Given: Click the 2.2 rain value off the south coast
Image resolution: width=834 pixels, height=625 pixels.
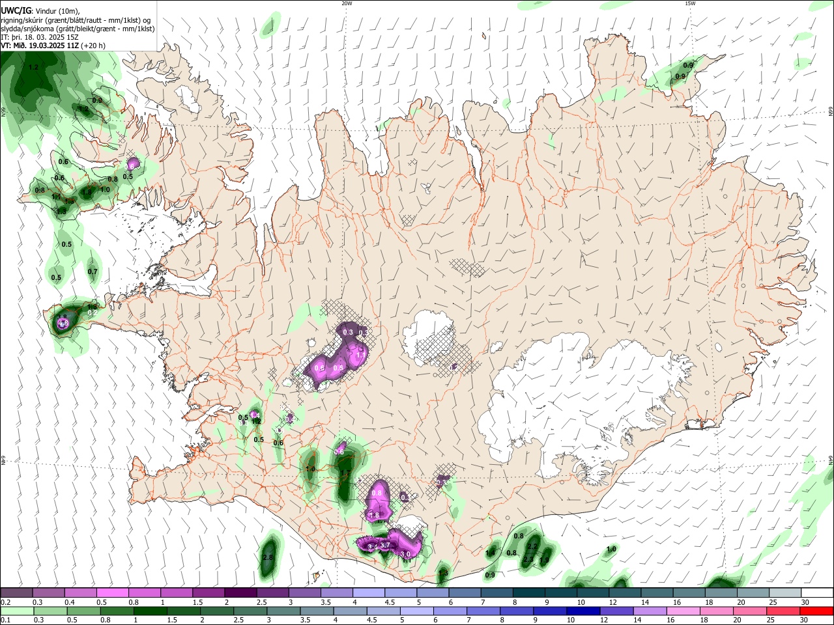Looking at the screenshot, I should pyautogui.click(x=532, y=546).
